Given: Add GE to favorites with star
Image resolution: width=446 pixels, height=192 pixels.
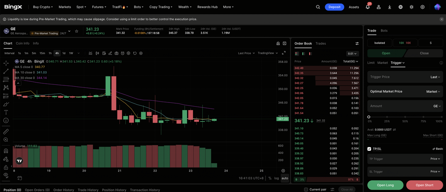Looking at the screenshot, I should tap(77, 31).
